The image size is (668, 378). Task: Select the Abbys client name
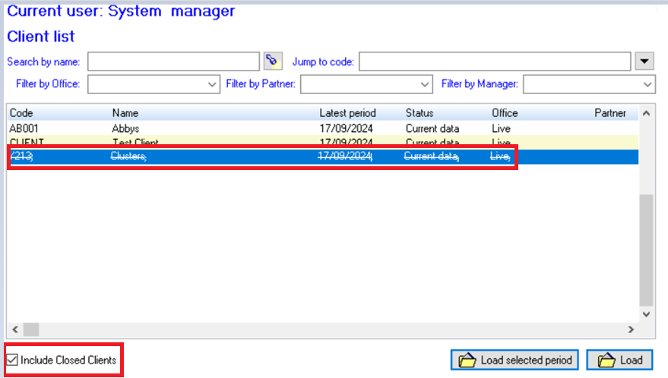tap(125, 128)
